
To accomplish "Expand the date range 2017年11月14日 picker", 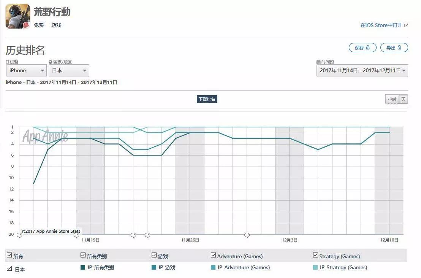I will (x=362, y=70).
